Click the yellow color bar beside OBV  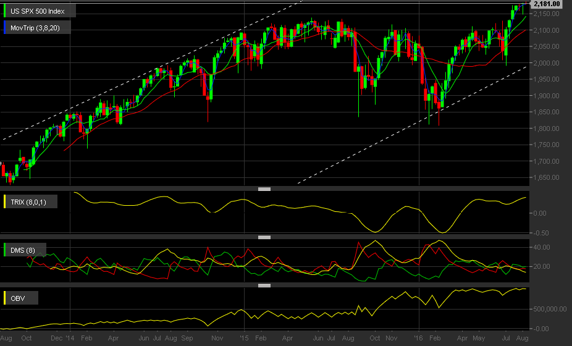coord(5,298)
